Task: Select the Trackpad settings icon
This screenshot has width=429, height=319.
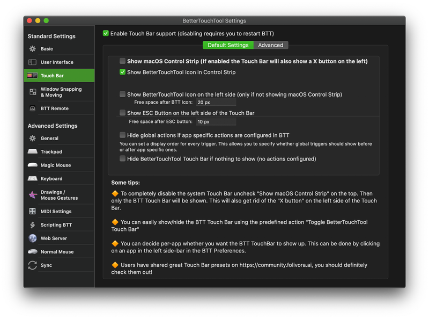Action: [x=33, y=151]
